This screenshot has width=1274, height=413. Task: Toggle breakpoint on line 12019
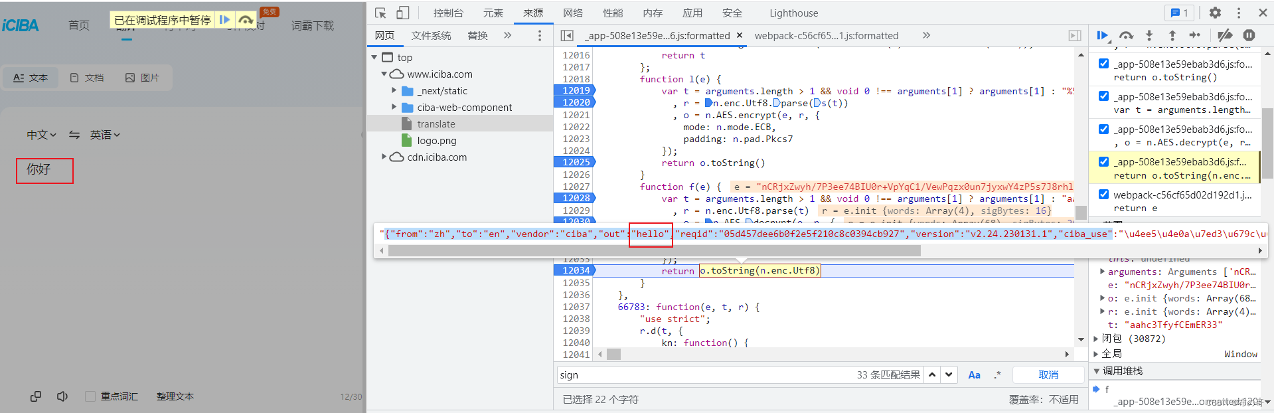point(575,90)
